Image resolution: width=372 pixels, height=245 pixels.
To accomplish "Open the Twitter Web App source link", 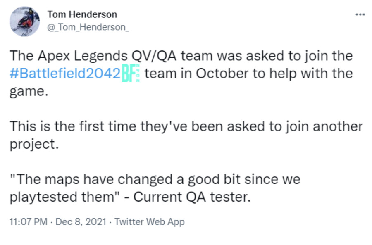I will (149, 222).
